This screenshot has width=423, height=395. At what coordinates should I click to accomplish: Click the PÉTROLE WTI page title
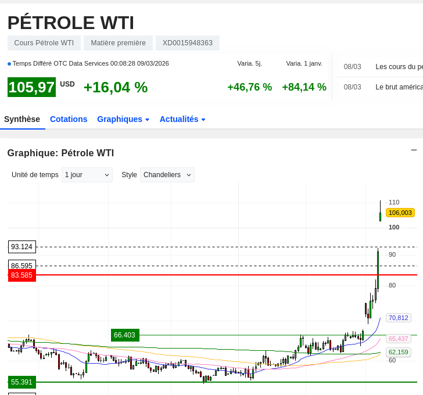[71, 23]
